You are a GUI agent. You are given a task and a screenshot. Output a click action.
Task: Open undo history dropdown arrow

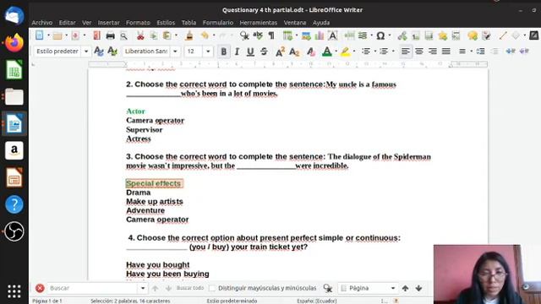214,35
